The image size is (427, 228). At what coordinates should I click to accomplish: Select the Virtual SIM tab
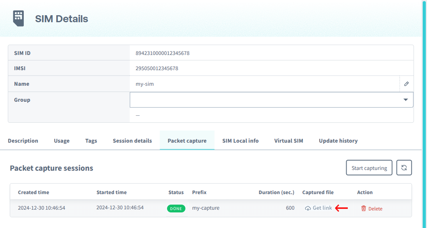click(288, 141)
